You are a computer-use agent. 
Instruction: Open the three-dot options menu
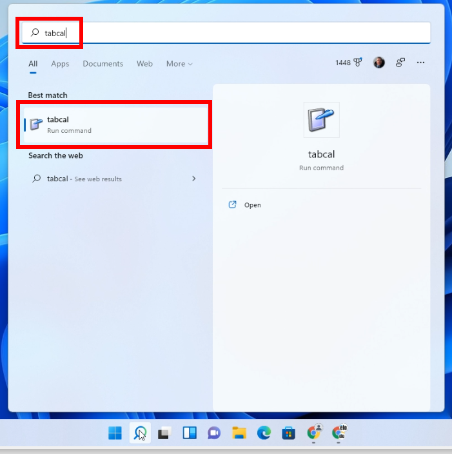point(420,63)
